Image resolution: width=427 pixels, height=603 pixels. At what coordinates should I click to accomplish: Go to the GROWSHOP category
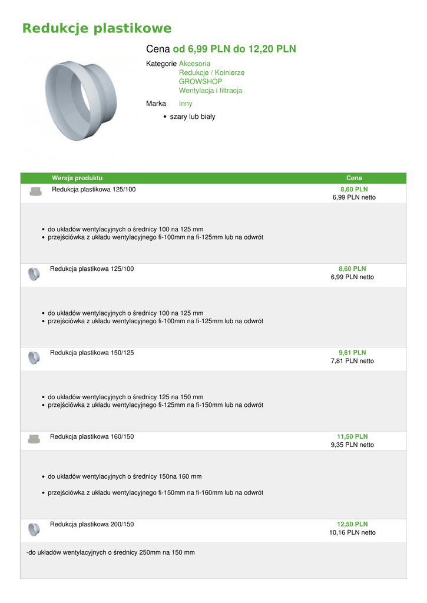(x=200, y=81)
